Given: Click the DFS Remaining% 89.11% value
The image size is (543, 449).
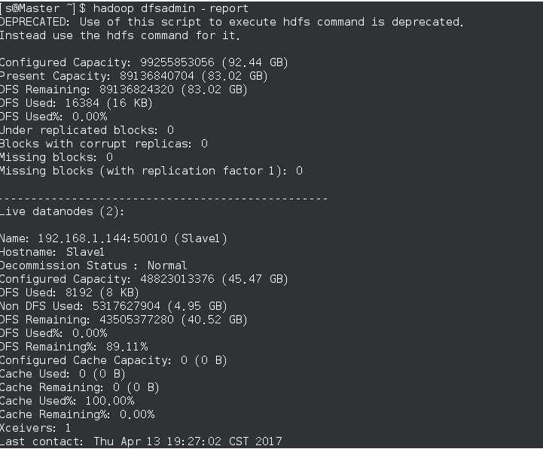Looking at the screenshot, I should (127, 347).
